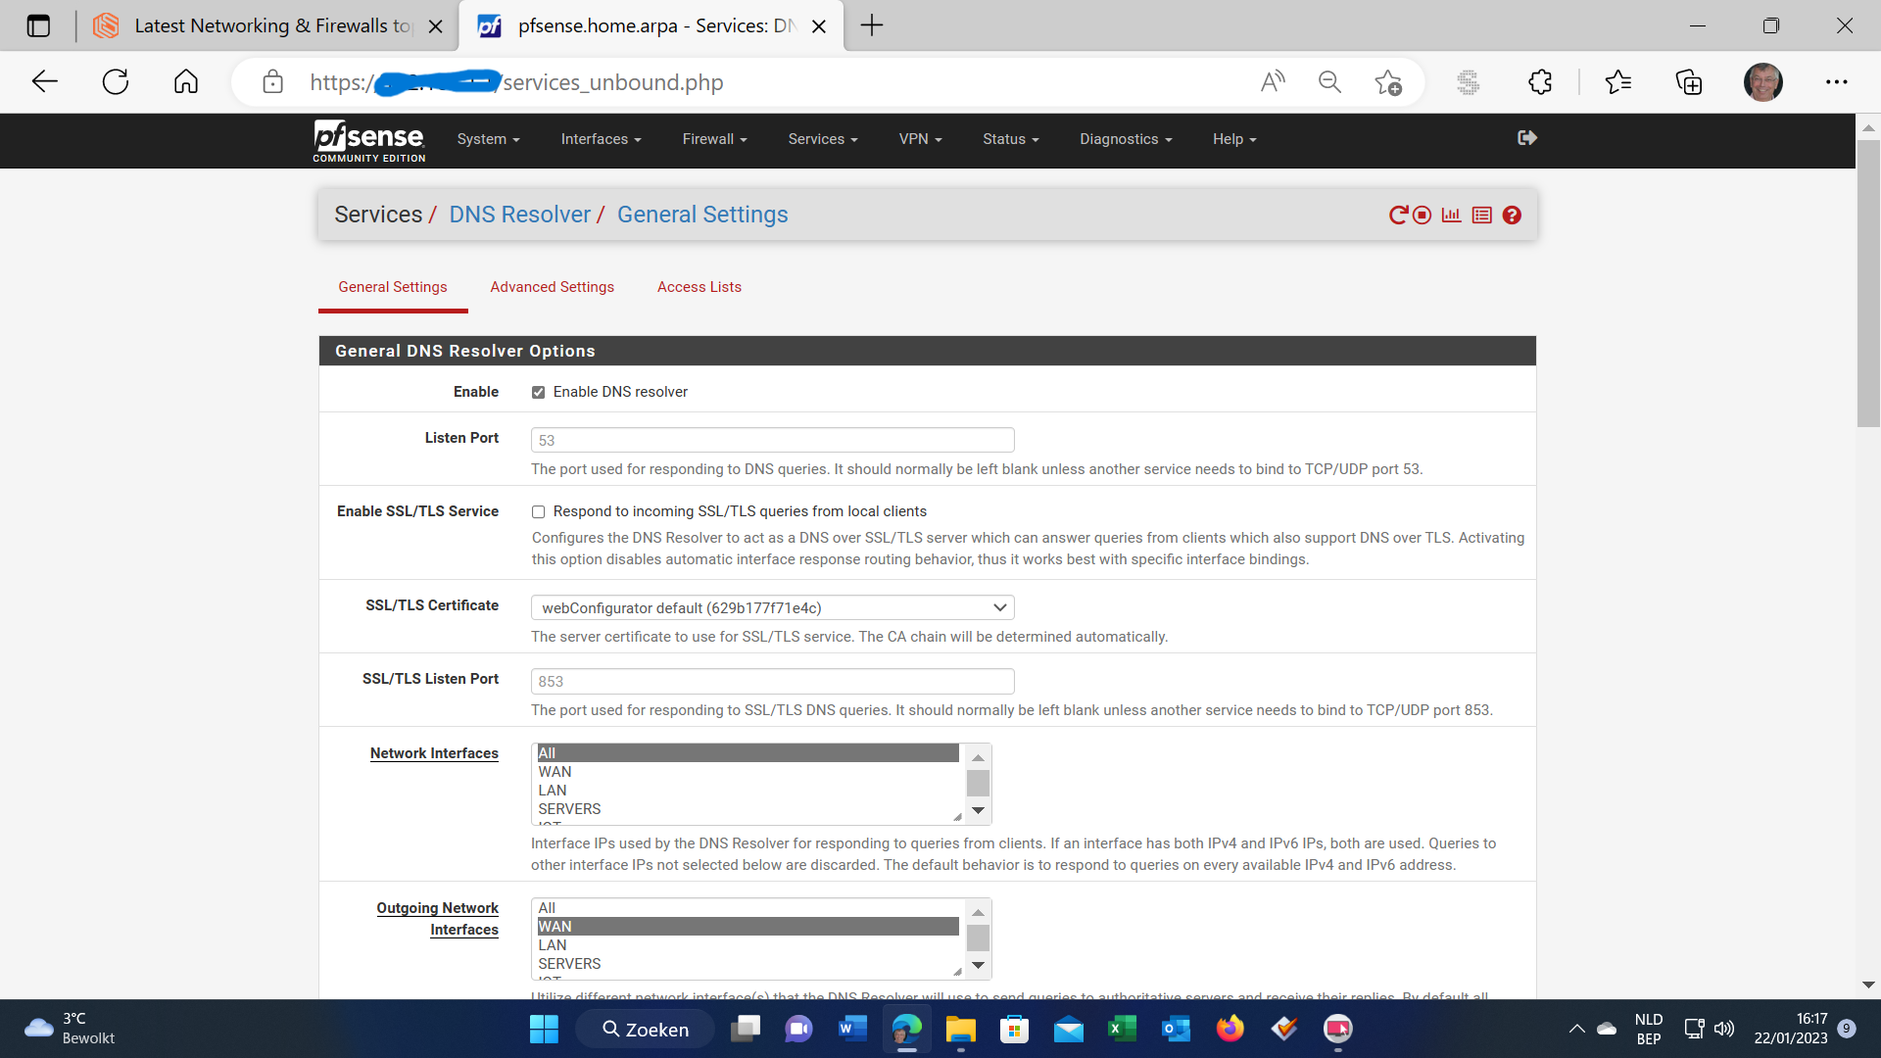Focus the SSL/TLS Listen Port field

(772, 681)
